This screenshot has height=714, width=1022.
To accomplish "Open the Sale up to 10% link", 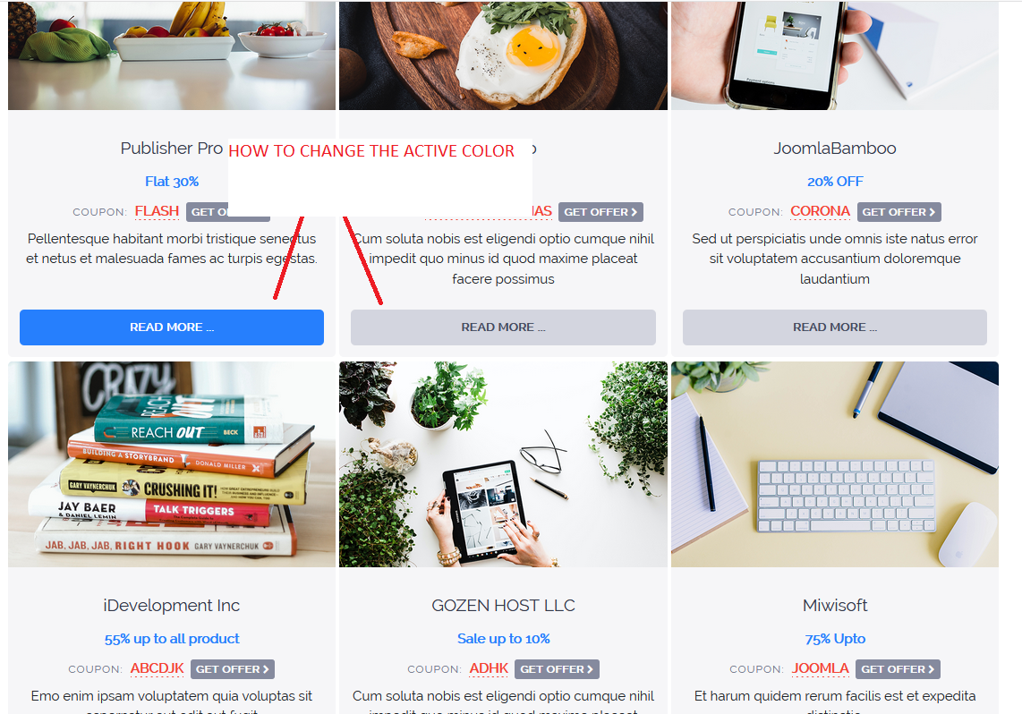I will tap(503, 639).
